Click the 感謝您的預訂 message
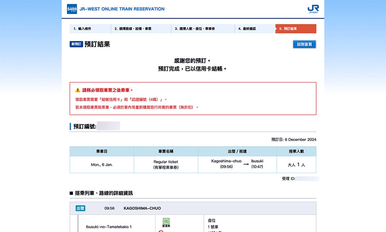Viewport: 386px width, 232px height. pos(192,61)
